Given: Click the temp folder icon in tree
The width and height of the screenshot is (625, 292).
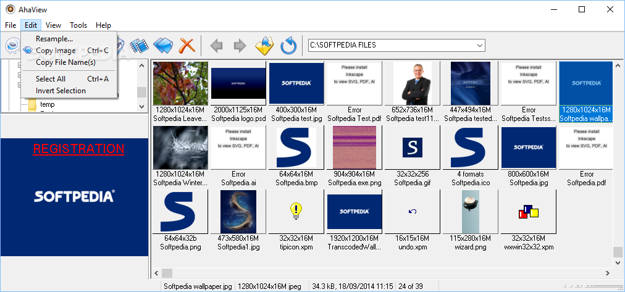Looking at the screenshot, I should [x=32, y=105].
